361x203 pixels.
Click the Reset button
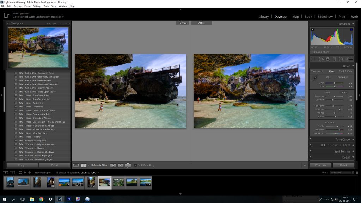coord(343,165)
